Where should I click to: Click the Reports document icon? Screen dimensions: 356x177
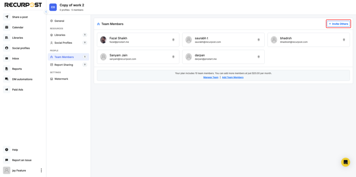[x=7, y=69]
